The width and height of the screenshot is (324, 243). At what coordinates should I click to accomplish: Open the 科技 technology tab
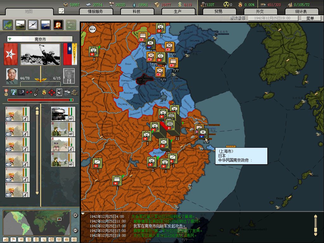point(137,12)
